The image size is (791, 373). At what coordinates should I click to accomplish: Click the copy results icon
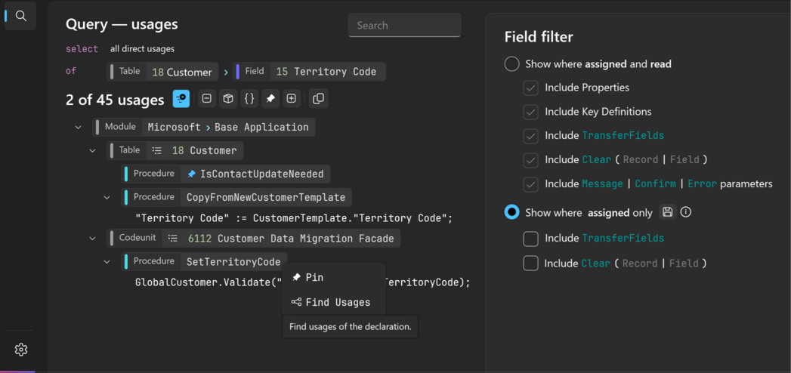(x=318, y=99)
